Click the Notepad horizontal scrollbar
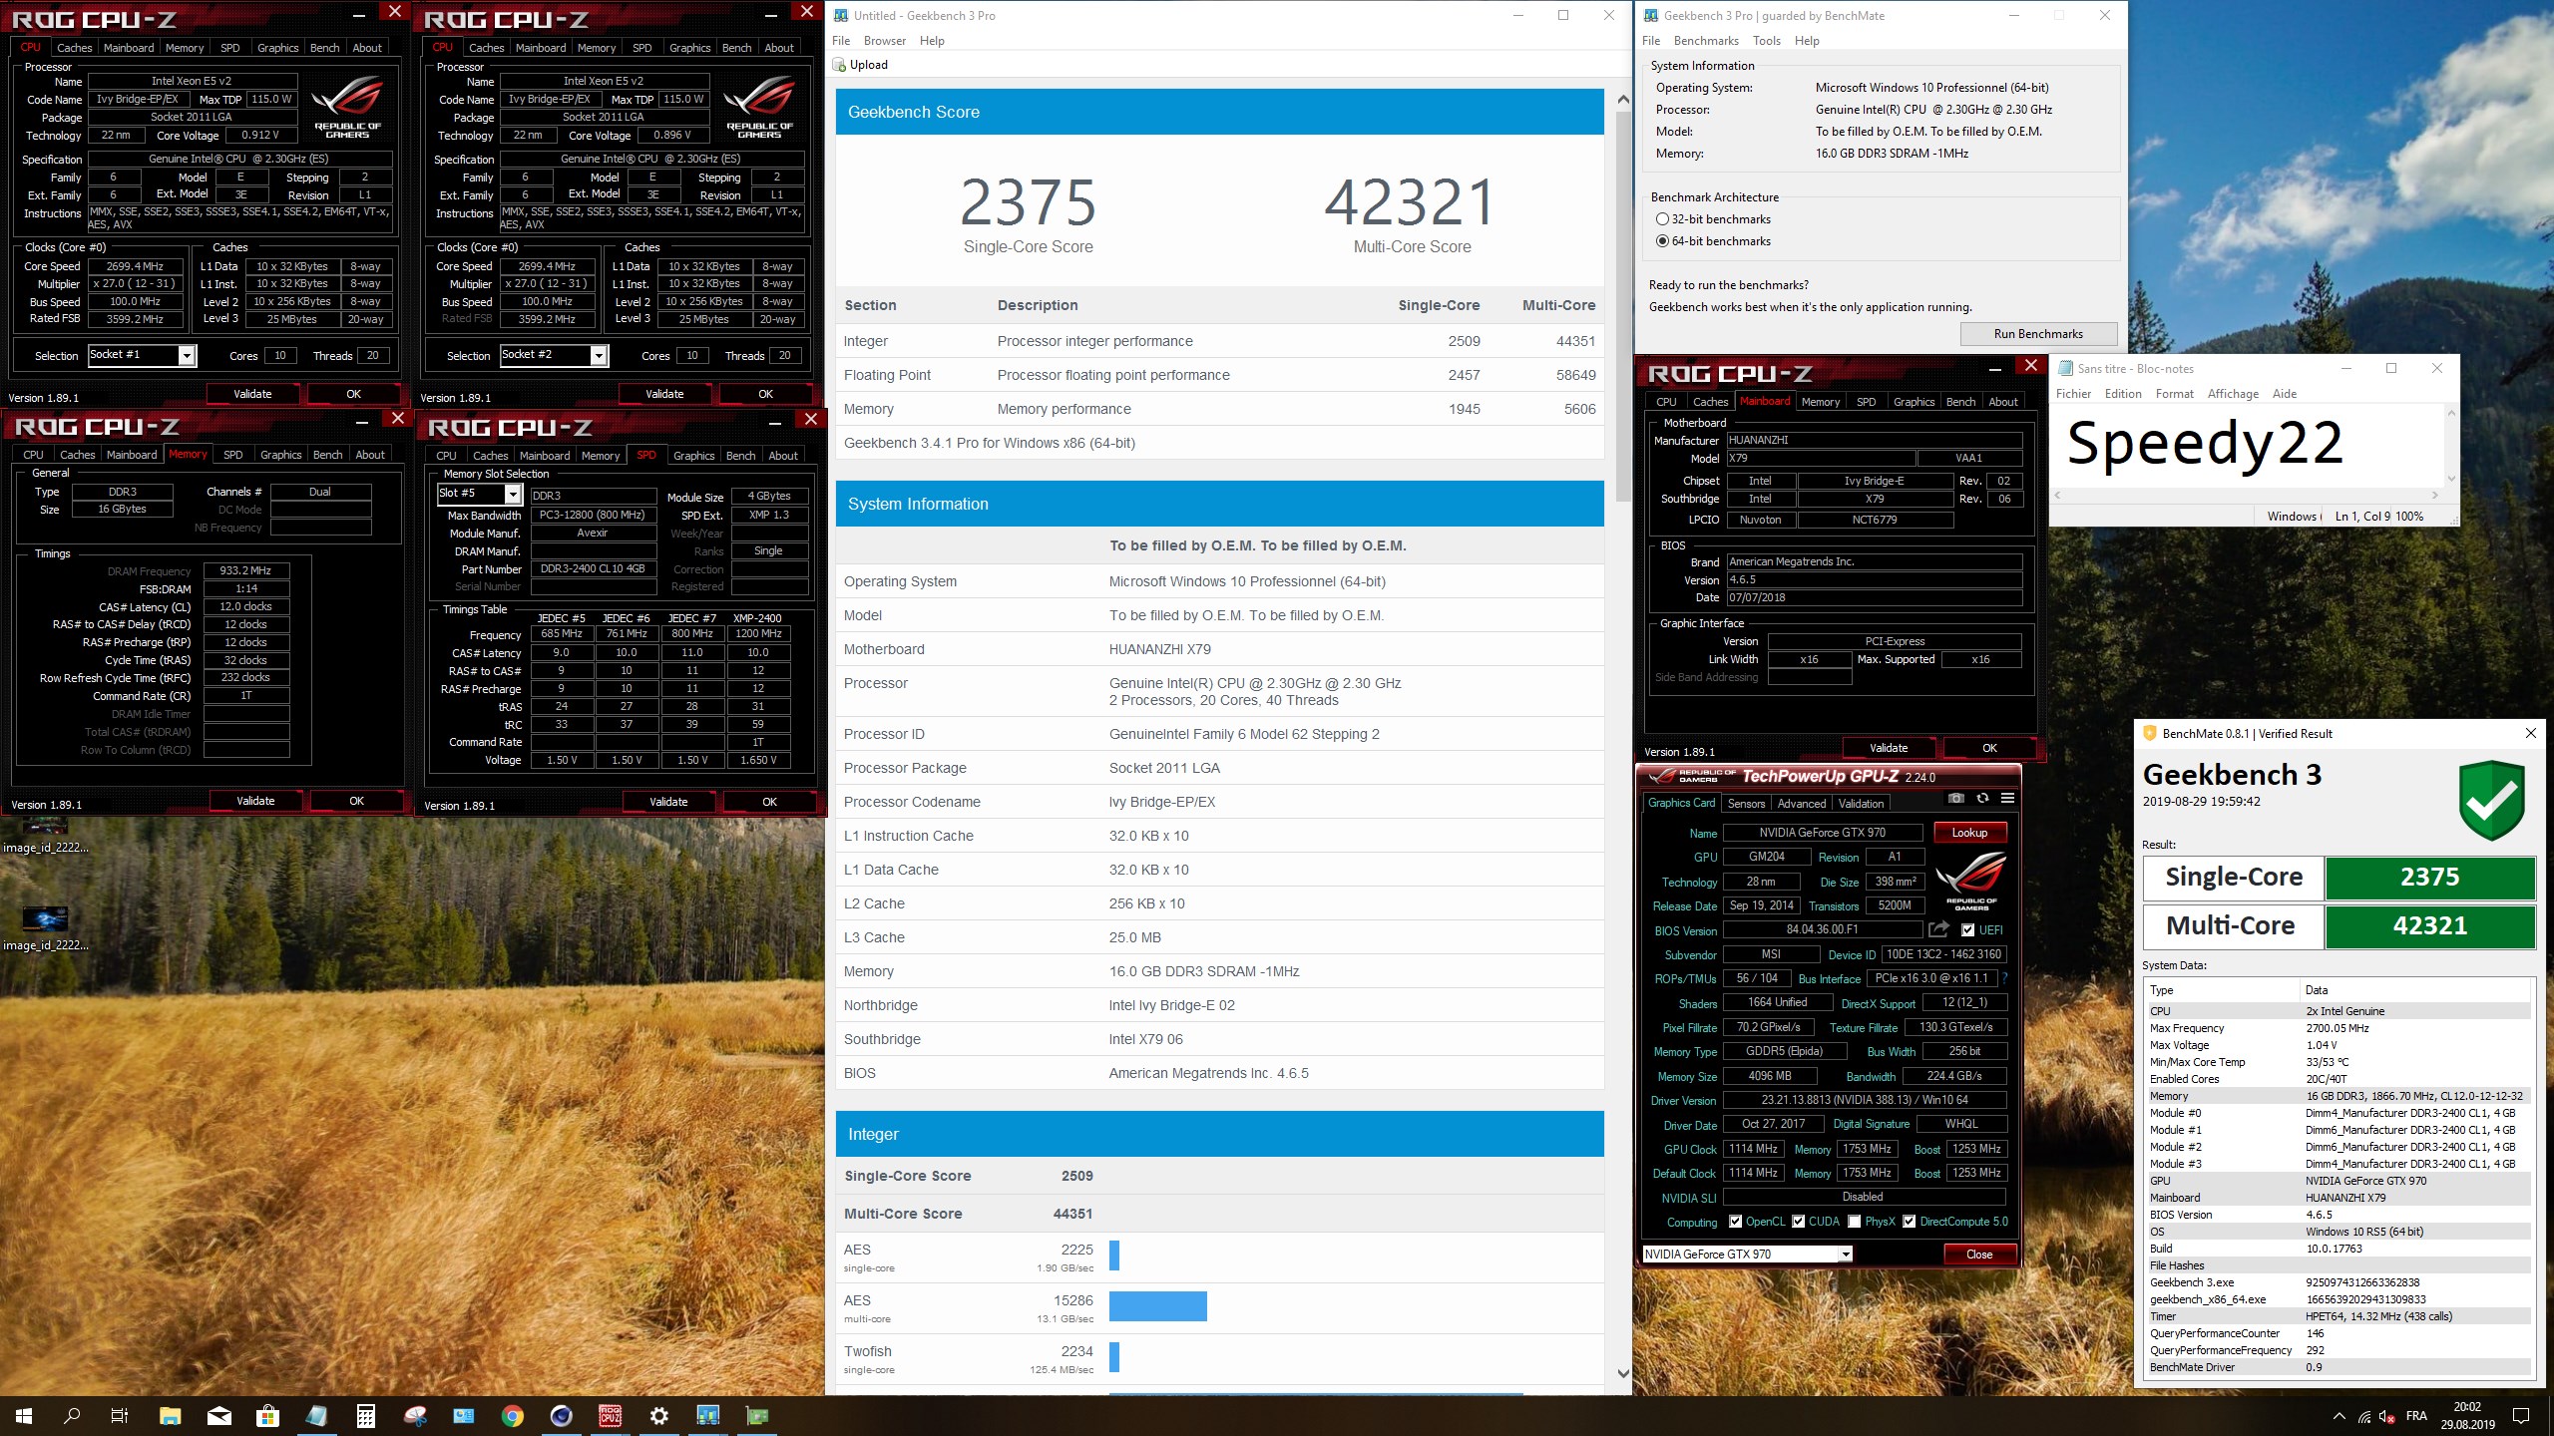Image resolution: width=2554 pixels, height=1436 pixels. pyautogui.click(x=2245, y=495)
